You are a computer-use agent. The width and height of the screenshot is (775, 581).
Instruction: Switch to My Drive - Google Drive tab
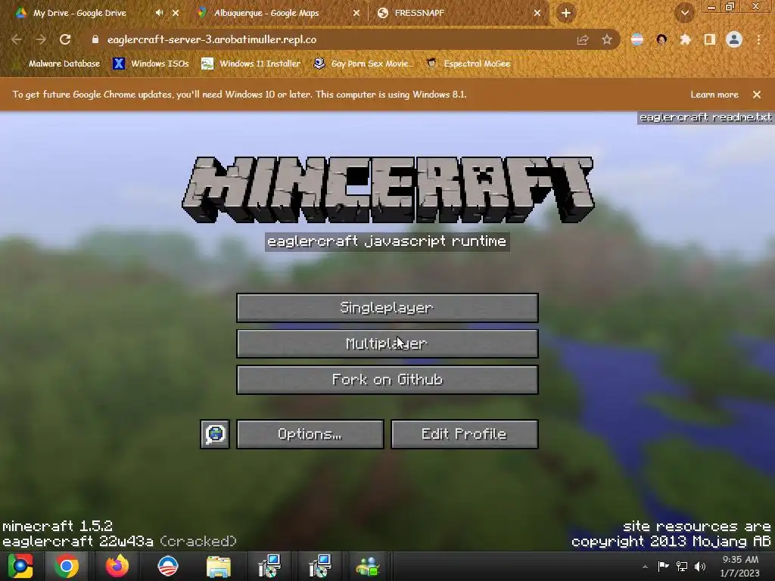(x=79, y=13)
